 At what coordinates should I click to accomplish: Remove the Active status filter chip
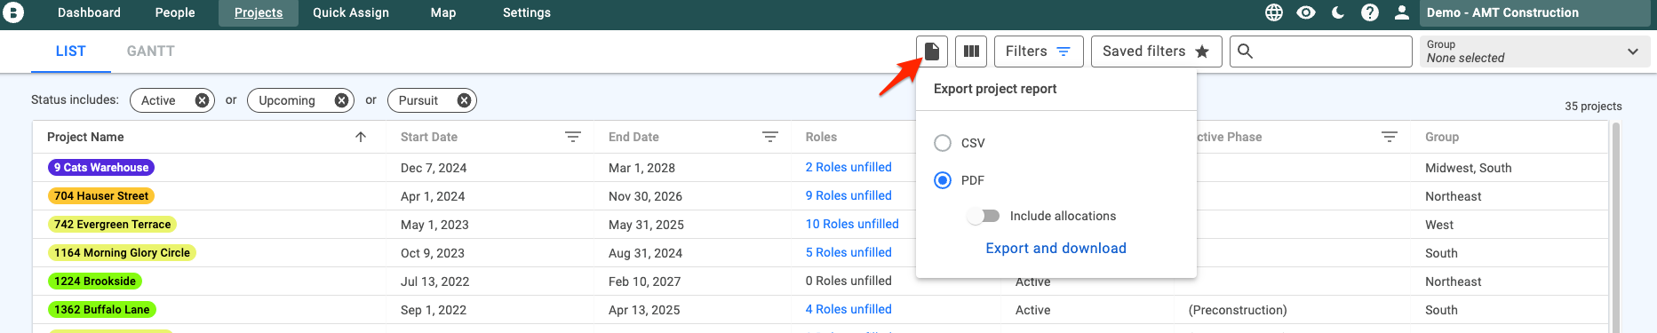pos(202,100)
